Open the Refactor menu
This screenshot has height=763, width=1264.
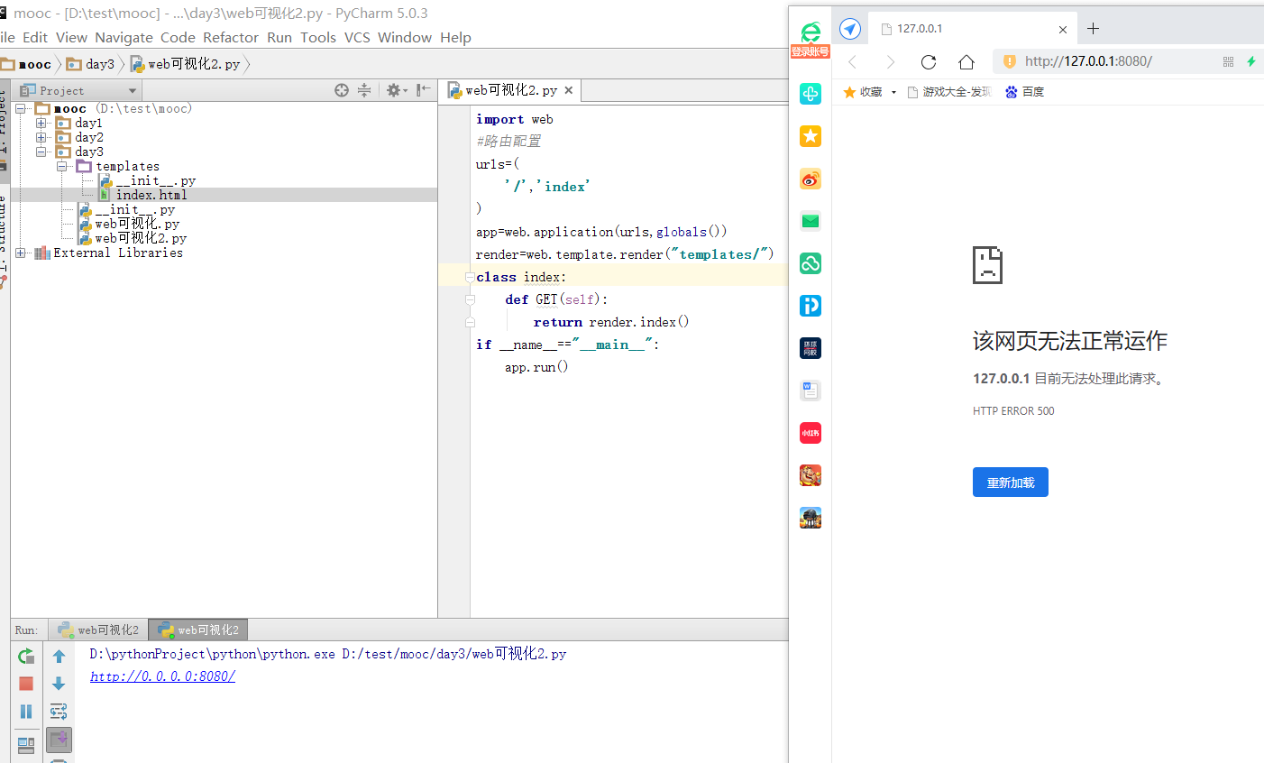pos(231,37)
